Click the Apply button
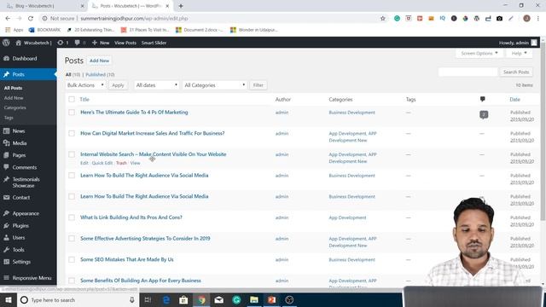Image resolution: width=546 pixels, height=307 pixels. click(118, 85)
